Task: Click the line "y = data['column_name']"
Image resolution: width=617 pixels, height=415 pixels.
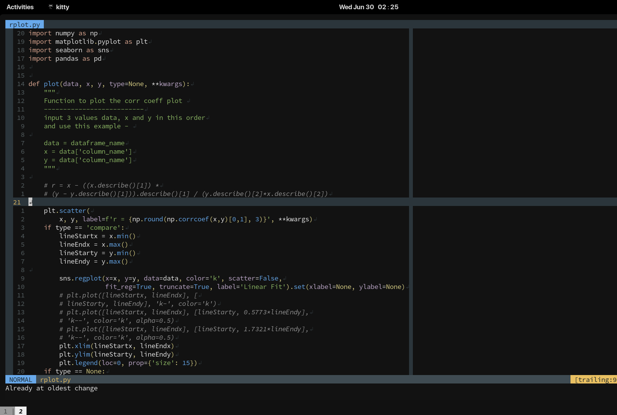Action: coord(88,160)
